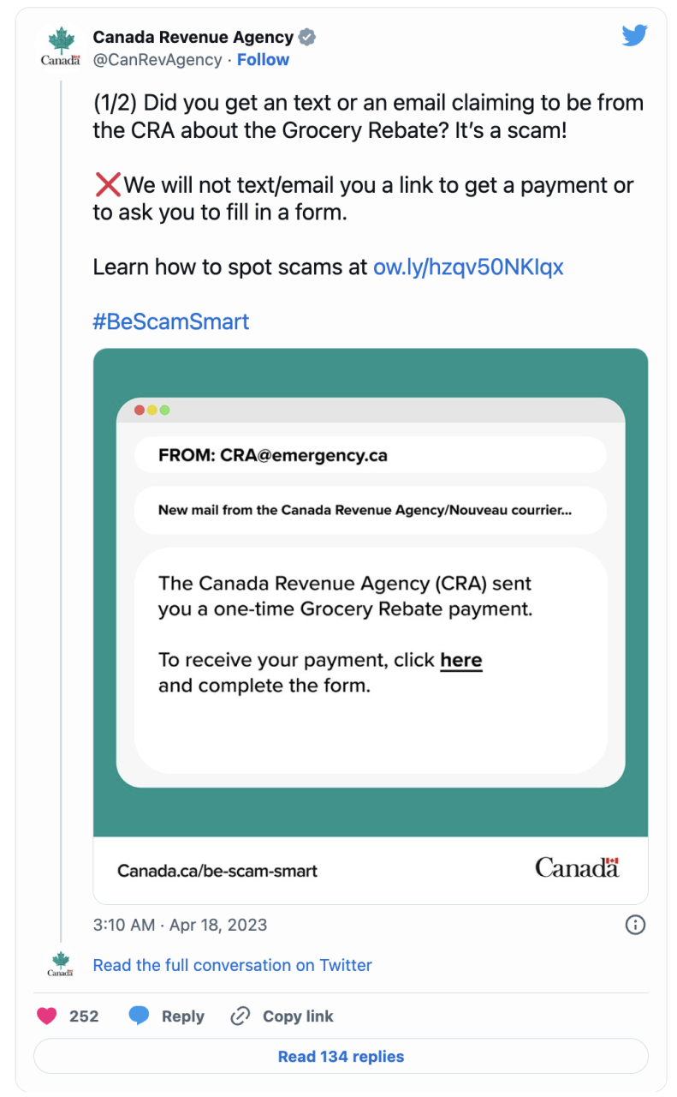Click the Reply text label

click(x=183, y=1016)
